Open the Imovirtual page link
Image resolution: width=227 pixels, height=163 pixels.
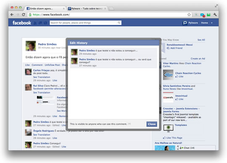(181, 96)
